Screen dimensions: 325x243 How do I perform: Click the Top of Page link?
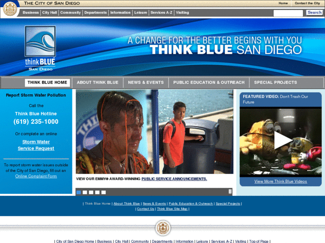click(x=259, y=241)
